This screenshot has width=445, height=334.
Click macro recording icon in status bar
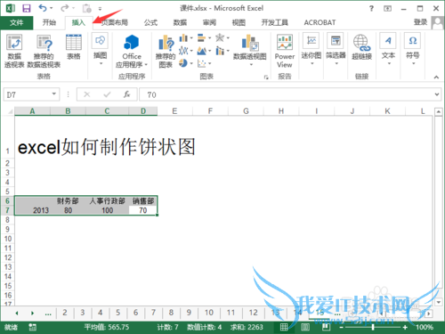click(32, 327)
